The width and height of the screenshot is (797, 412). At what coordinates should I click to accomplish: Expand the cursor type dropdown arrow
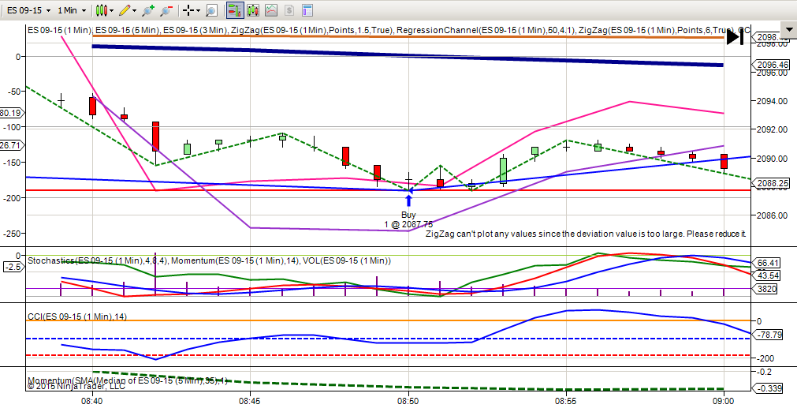(x=198, y=10)
